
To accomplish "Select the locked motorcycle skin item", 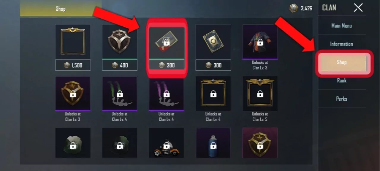I will click(166, 143).
